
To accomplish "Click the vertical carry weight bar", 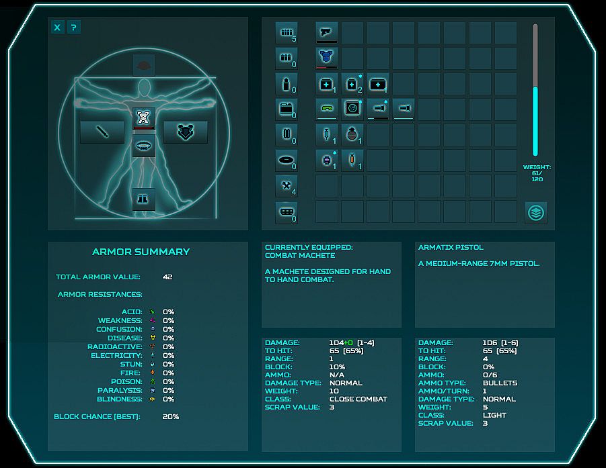I will pos(535,89).
